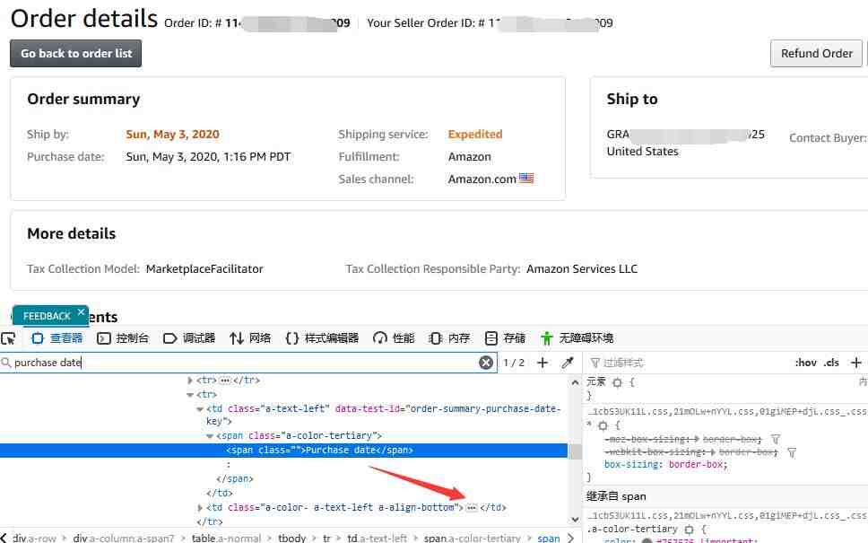Click breadcrumb div.a-row
868x543 pixels.
click(34, 538)
